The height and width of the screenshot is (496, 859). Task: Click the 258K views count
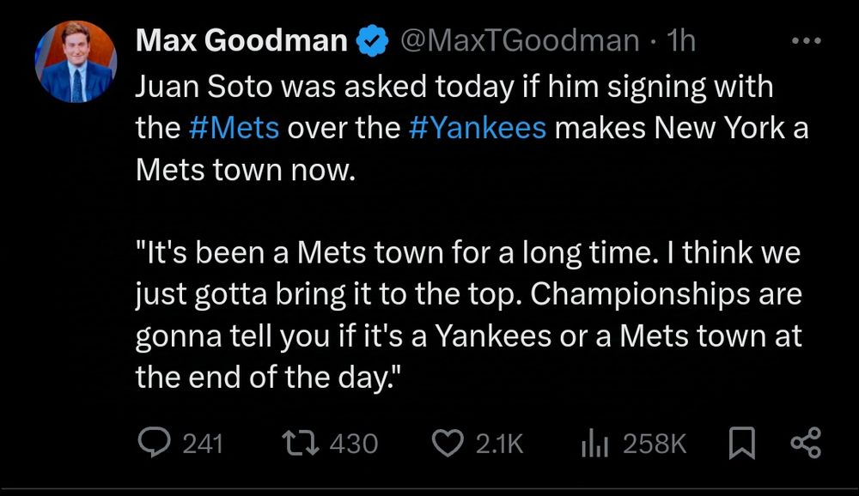pos(655,443)
